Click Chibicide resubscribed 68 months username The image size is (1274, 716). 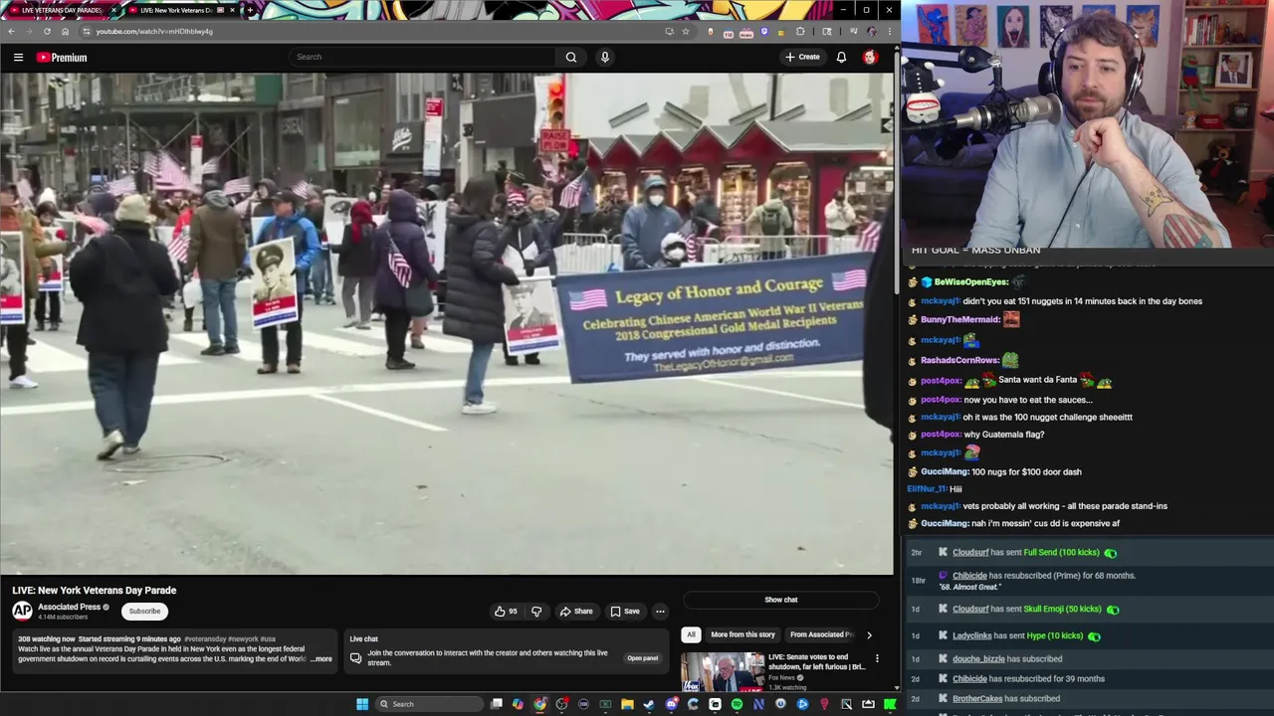point(969,576)
